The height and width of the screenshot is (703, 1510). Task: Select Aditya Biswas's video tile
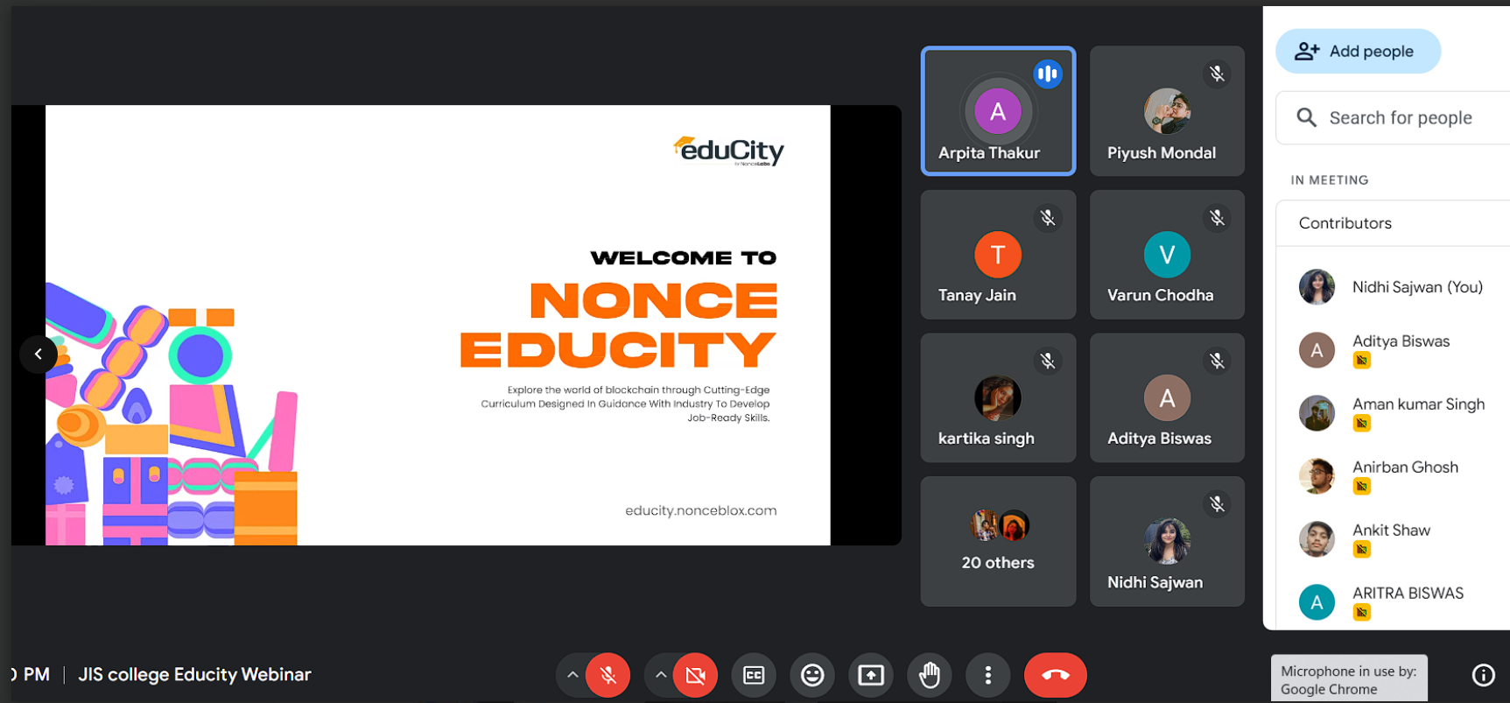coord(1167,398)
